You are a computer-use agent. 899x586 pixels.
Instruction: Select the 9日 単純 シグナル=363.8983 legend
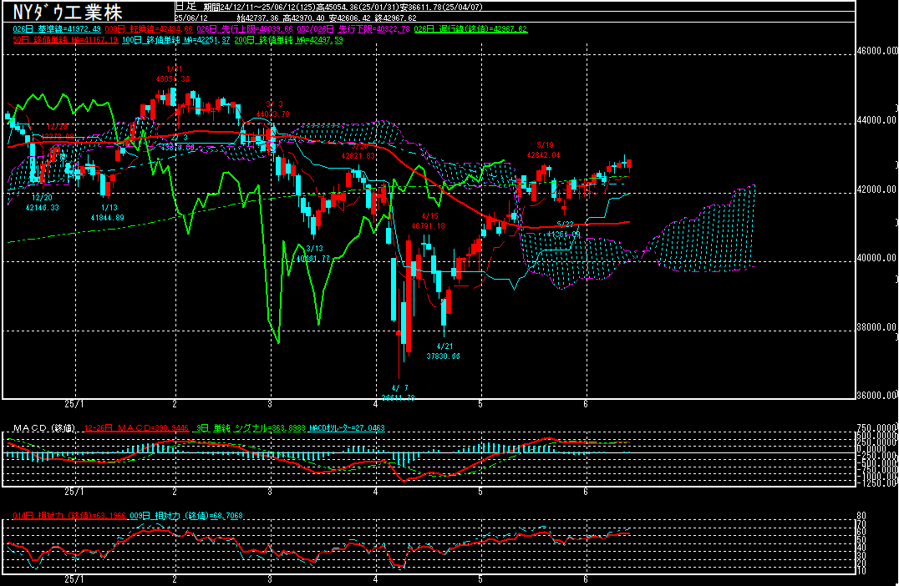point(251,428)
